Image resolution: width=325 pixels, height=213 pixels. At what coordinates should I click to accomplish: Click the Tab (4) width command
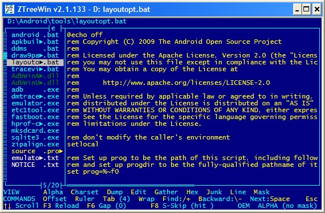click(116, 199)
